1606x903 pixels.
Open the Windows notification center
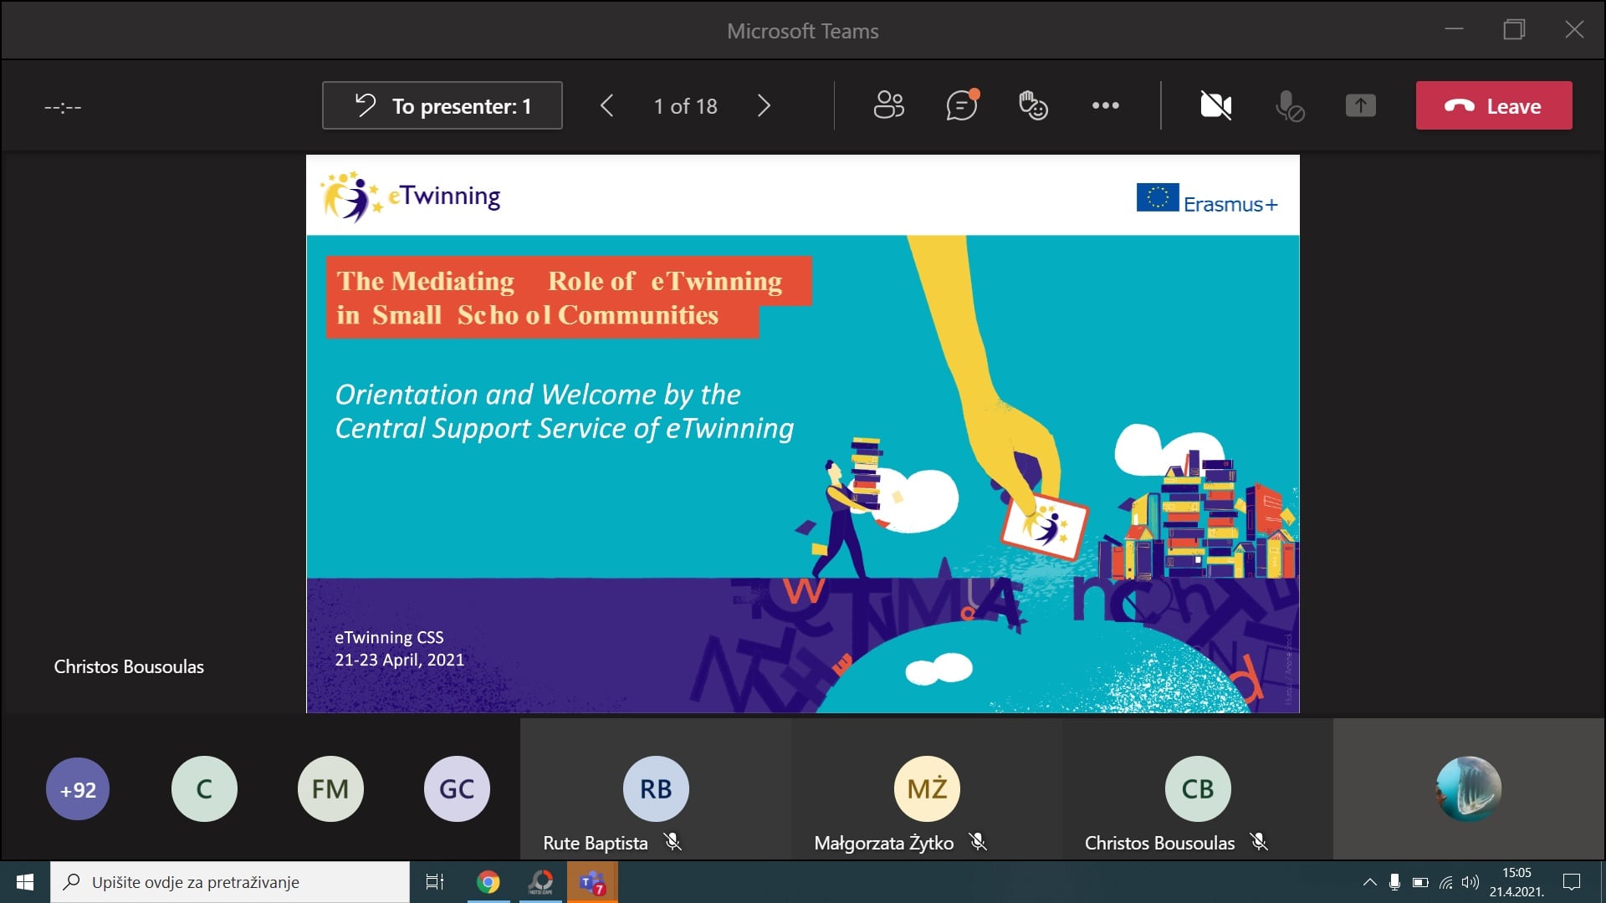(1572, 882)
